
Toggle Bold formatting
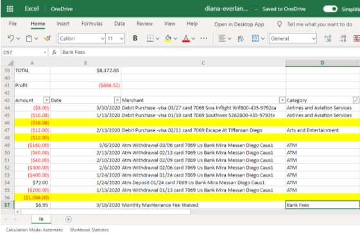point(135,38)
